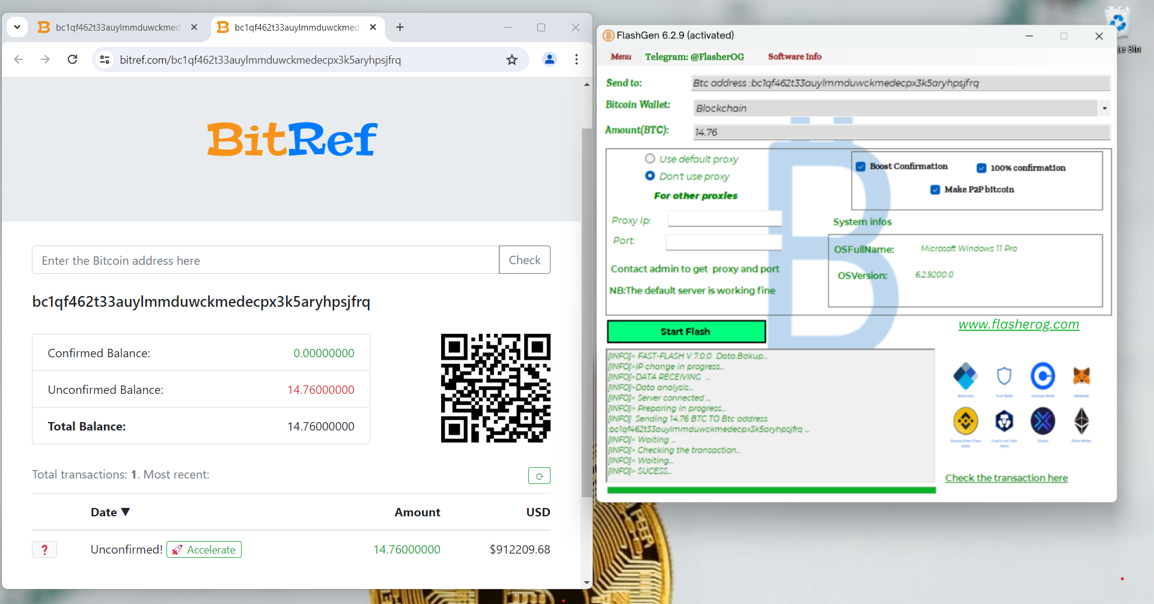Image resolution: width=1154 pixels, height=604 pixels.
Task: Select the Don't use proxy radio button
Action: (x=650, y=176)
